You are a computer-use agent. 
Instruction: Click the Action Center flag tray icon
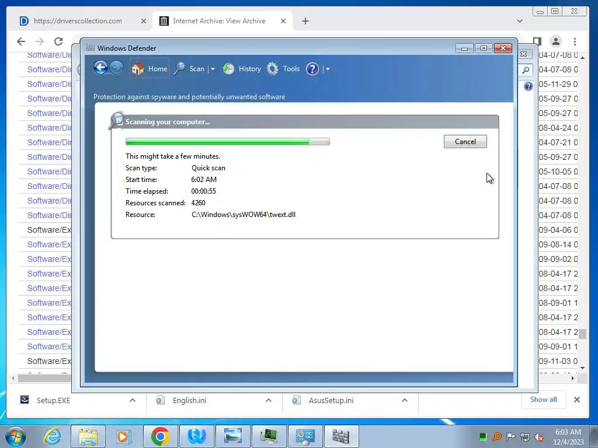coord(510,436)
